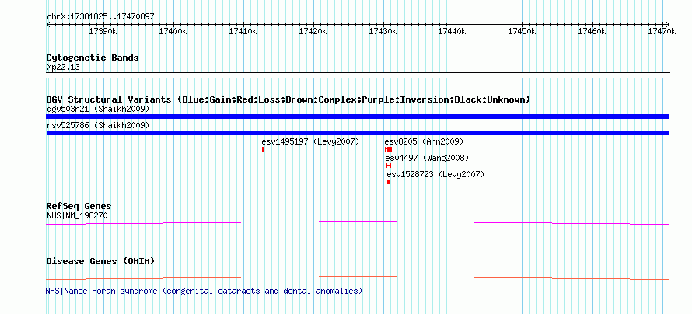
Task: Click the 17460k ruler tick label
Action: click(592, 31)
